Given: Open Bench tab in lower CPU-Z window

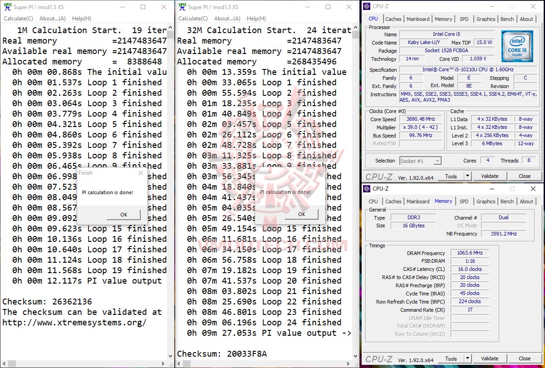Looking at the screenshot, I should pos(507,201).
